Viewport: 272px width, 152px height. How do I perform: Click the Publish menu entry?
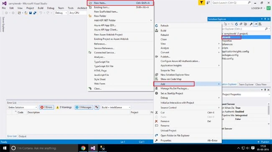pyautogui.click(x=187, y=57)
